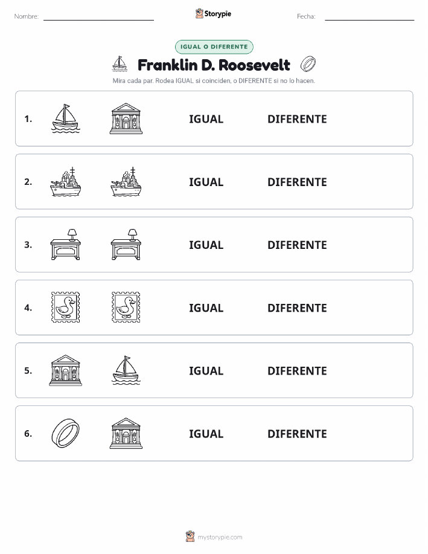
Task: Choose IGUAL for row 3
Action: [x=206, y=245]
